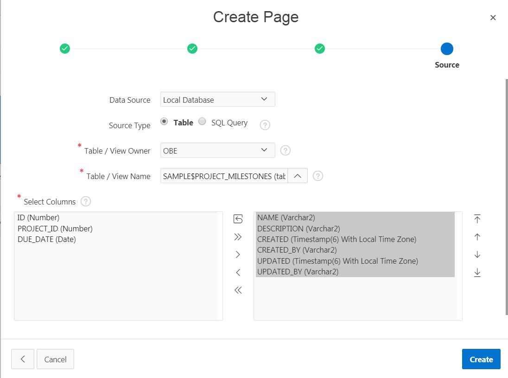Move selected columns to bottom
The image size is (508, 378).
point(477,273)
